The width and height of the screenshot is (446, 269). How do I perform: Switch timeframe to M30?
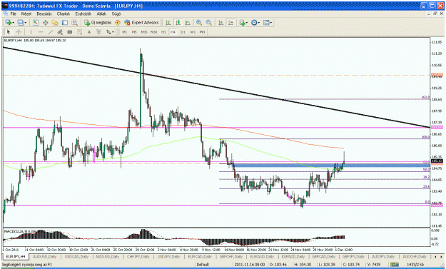153,32
